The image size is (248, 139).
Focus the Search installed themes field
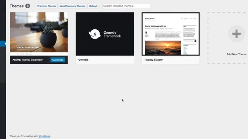[x=126, y=6]
